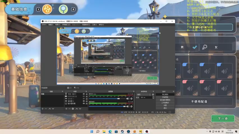Screen dimensions: 239x134
Task: Toggle visibility of 显示器采集 source
Action: (x=84, y=103)
